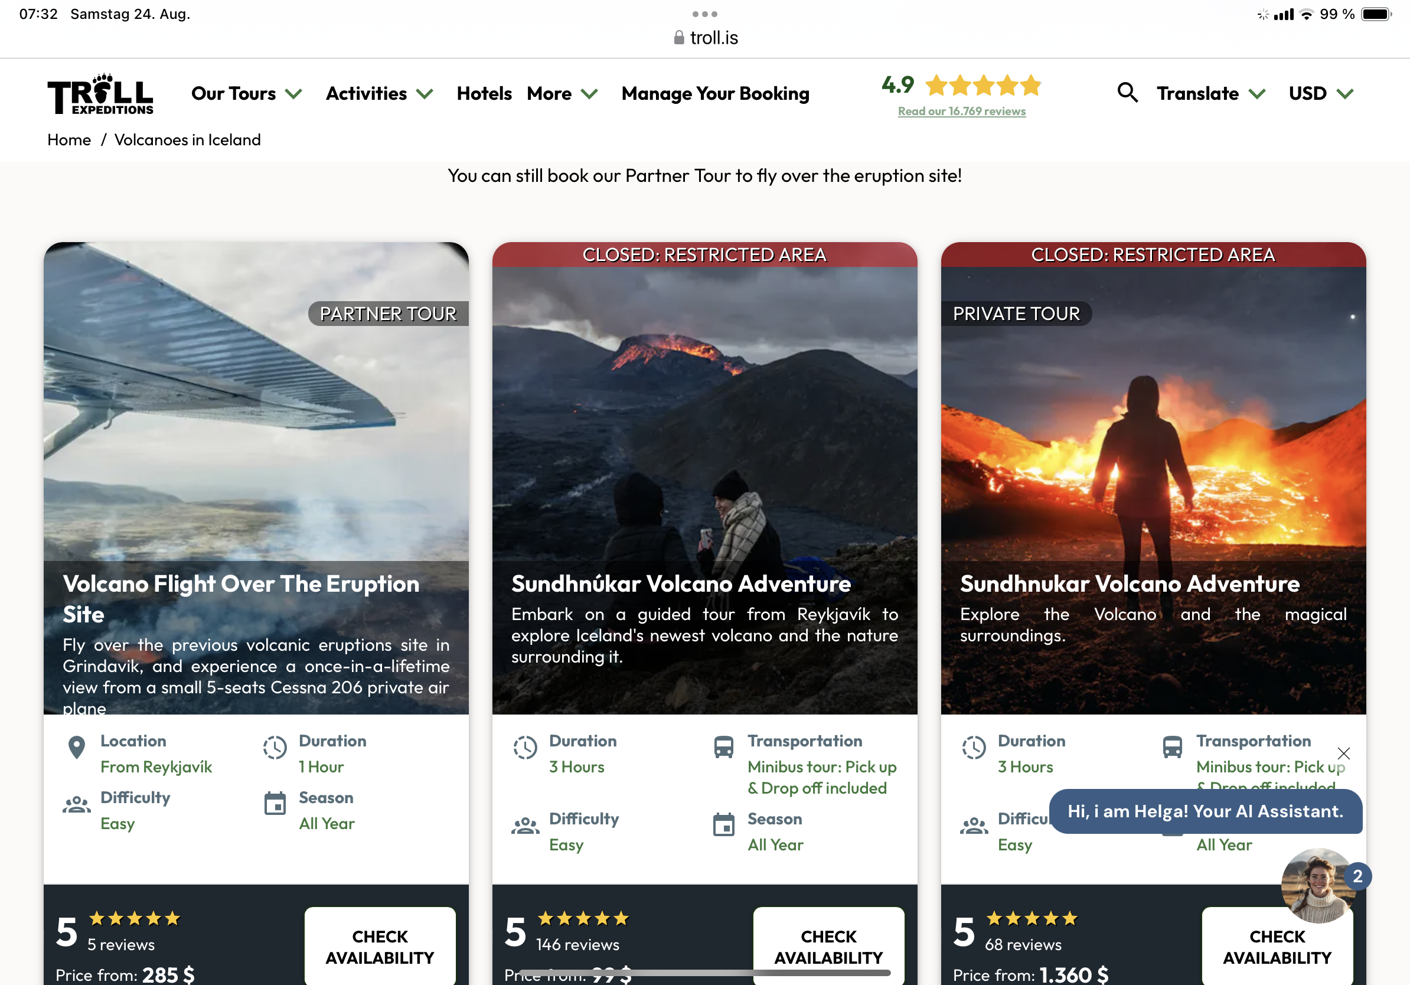
Task: Click the 4.9 rating score
Action: (898, 85)
